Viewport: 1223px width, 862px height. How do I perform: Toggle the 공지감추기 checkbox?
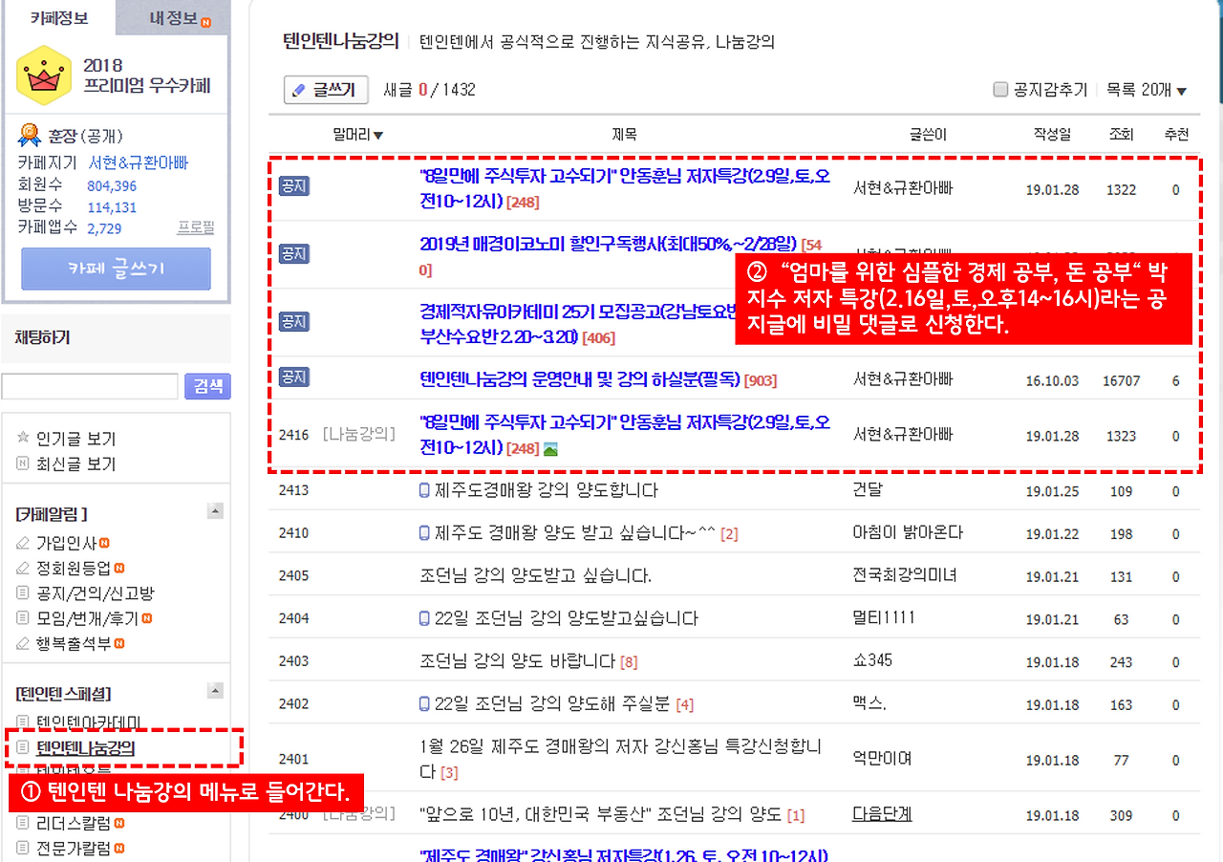tap(1001, 90)
